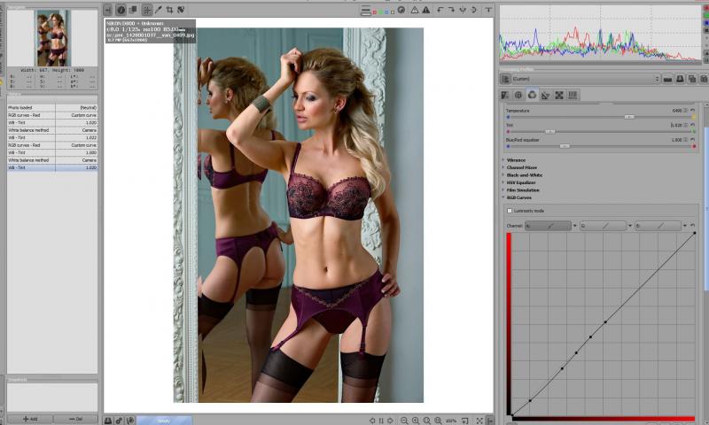The image size is (709, 425).
Task: Toggle green channel preview
Action: 380,12
